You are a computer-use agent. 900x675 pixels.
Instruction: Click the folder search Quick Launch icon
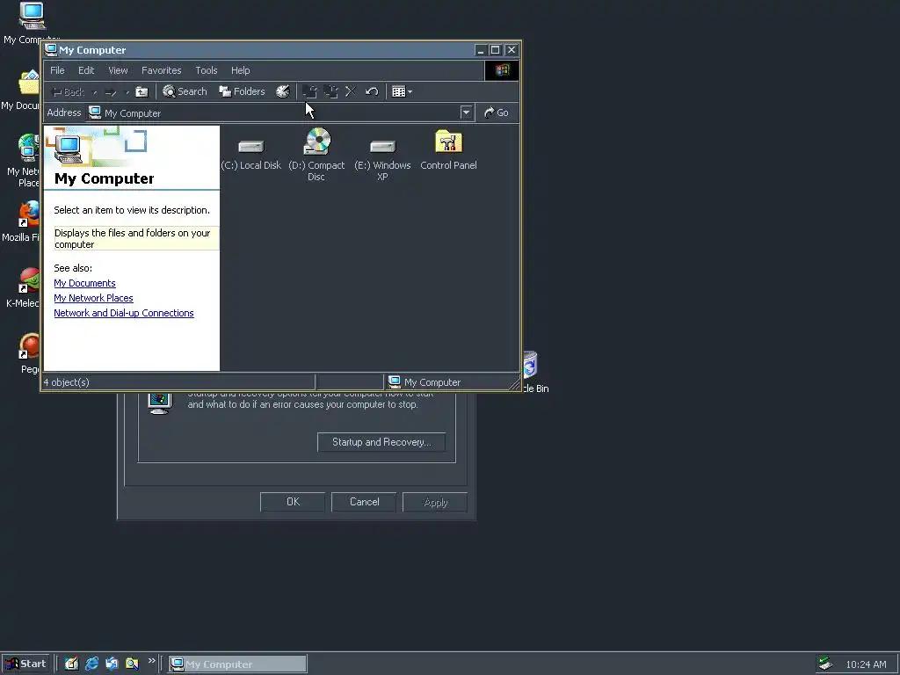pyautogui.click(x=132, y=664)
